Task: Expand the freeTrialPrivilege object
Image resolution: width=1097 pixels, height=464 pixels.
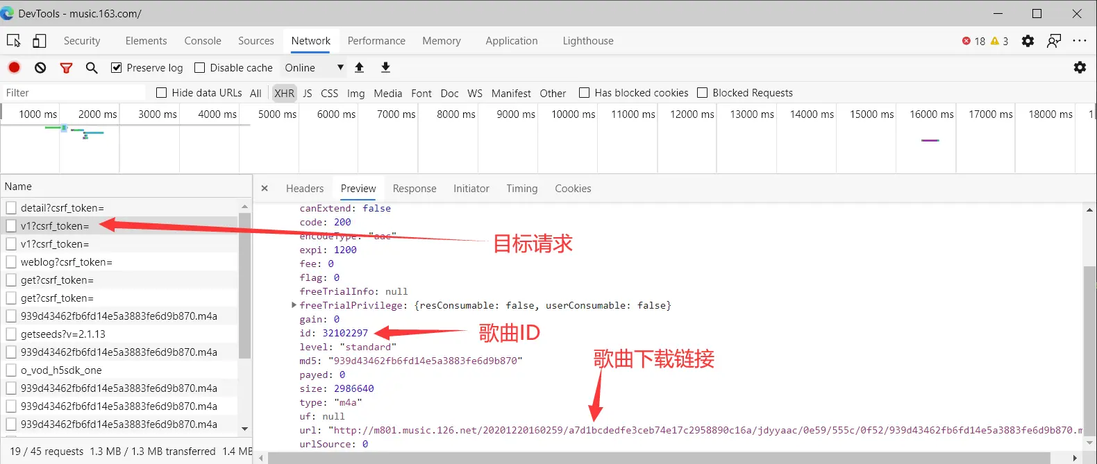Action: (294, 305)
